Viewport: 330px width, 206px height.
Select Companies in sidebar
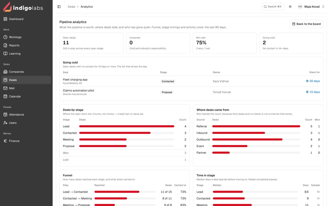tap(26, 72)
